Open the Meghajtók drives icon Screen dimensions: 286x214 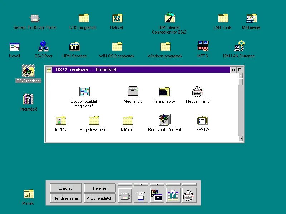coord(133,91)
